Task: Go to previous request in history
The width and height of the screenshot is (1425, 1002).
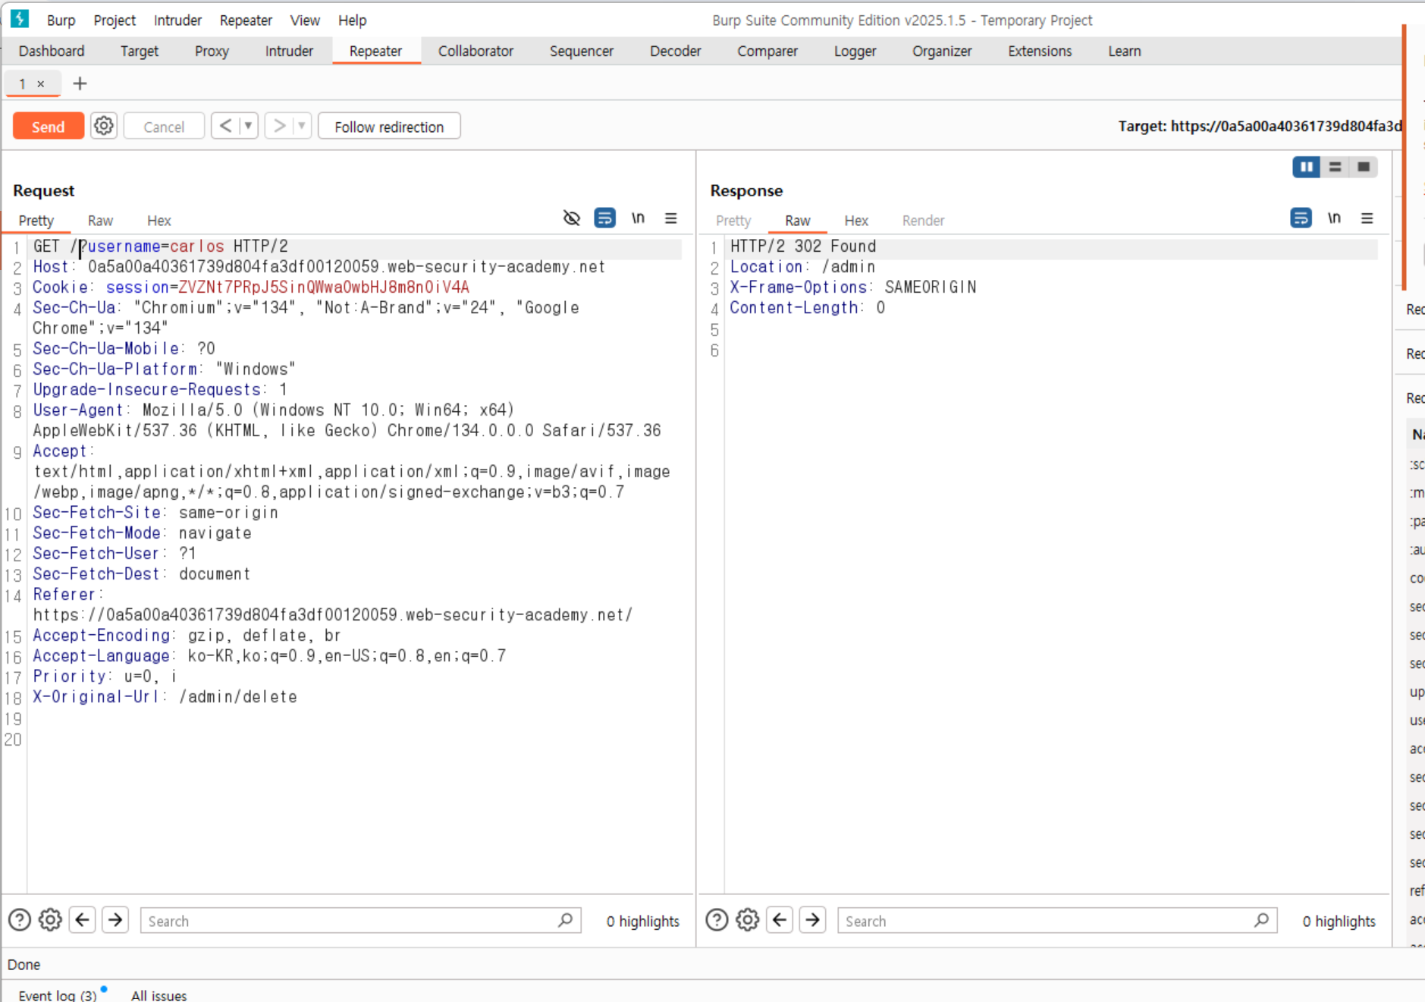Action: pyautogui.click(x=225, y=126)
